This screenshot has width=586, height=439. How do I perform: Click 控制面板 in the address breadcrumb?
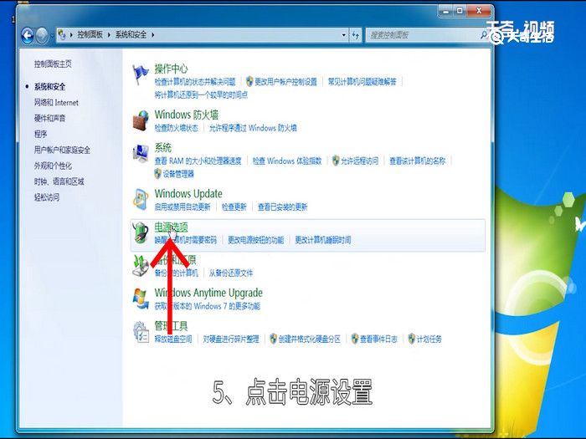90,35
